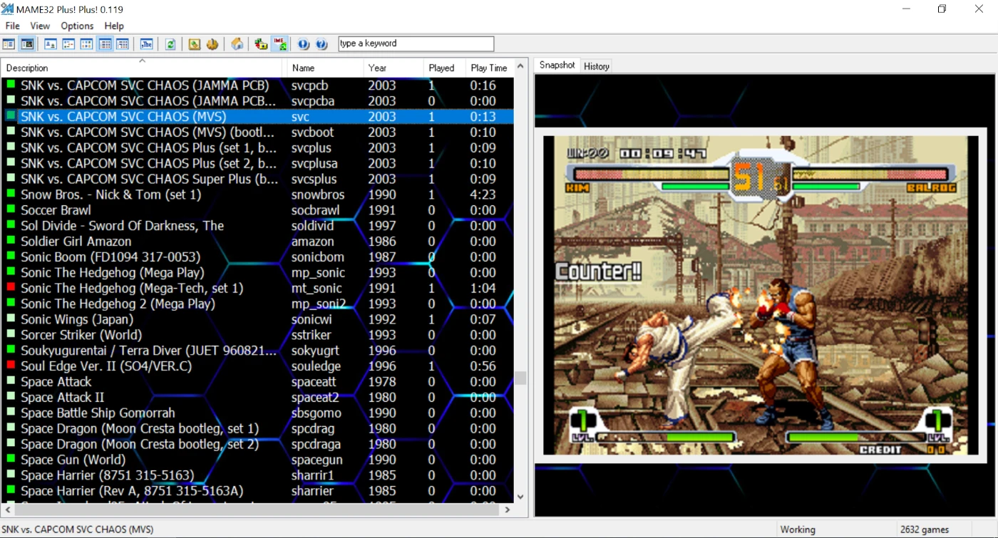
Task: Sort games by Year column header
Action: point(391,68)
